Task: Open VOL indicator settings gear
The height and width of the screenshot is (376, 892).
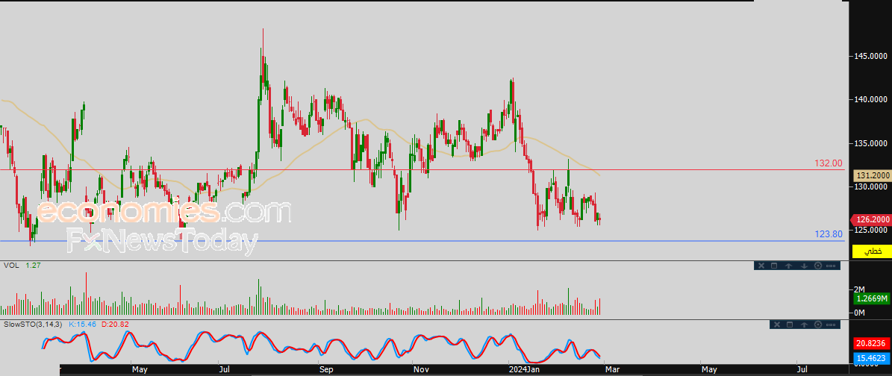Action: [x=818, y=266]
